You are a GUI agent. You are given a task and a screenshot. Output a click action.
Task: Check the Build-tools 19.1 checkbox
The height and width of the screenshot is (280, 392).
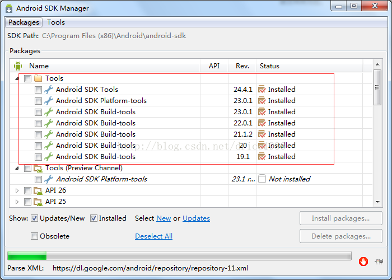pos(38,157)
